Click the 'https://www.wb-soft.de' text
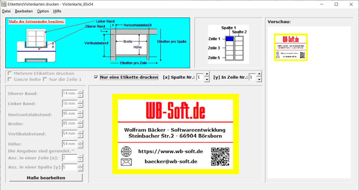Screen dimensions: 359x190 (x=171, y=151)
